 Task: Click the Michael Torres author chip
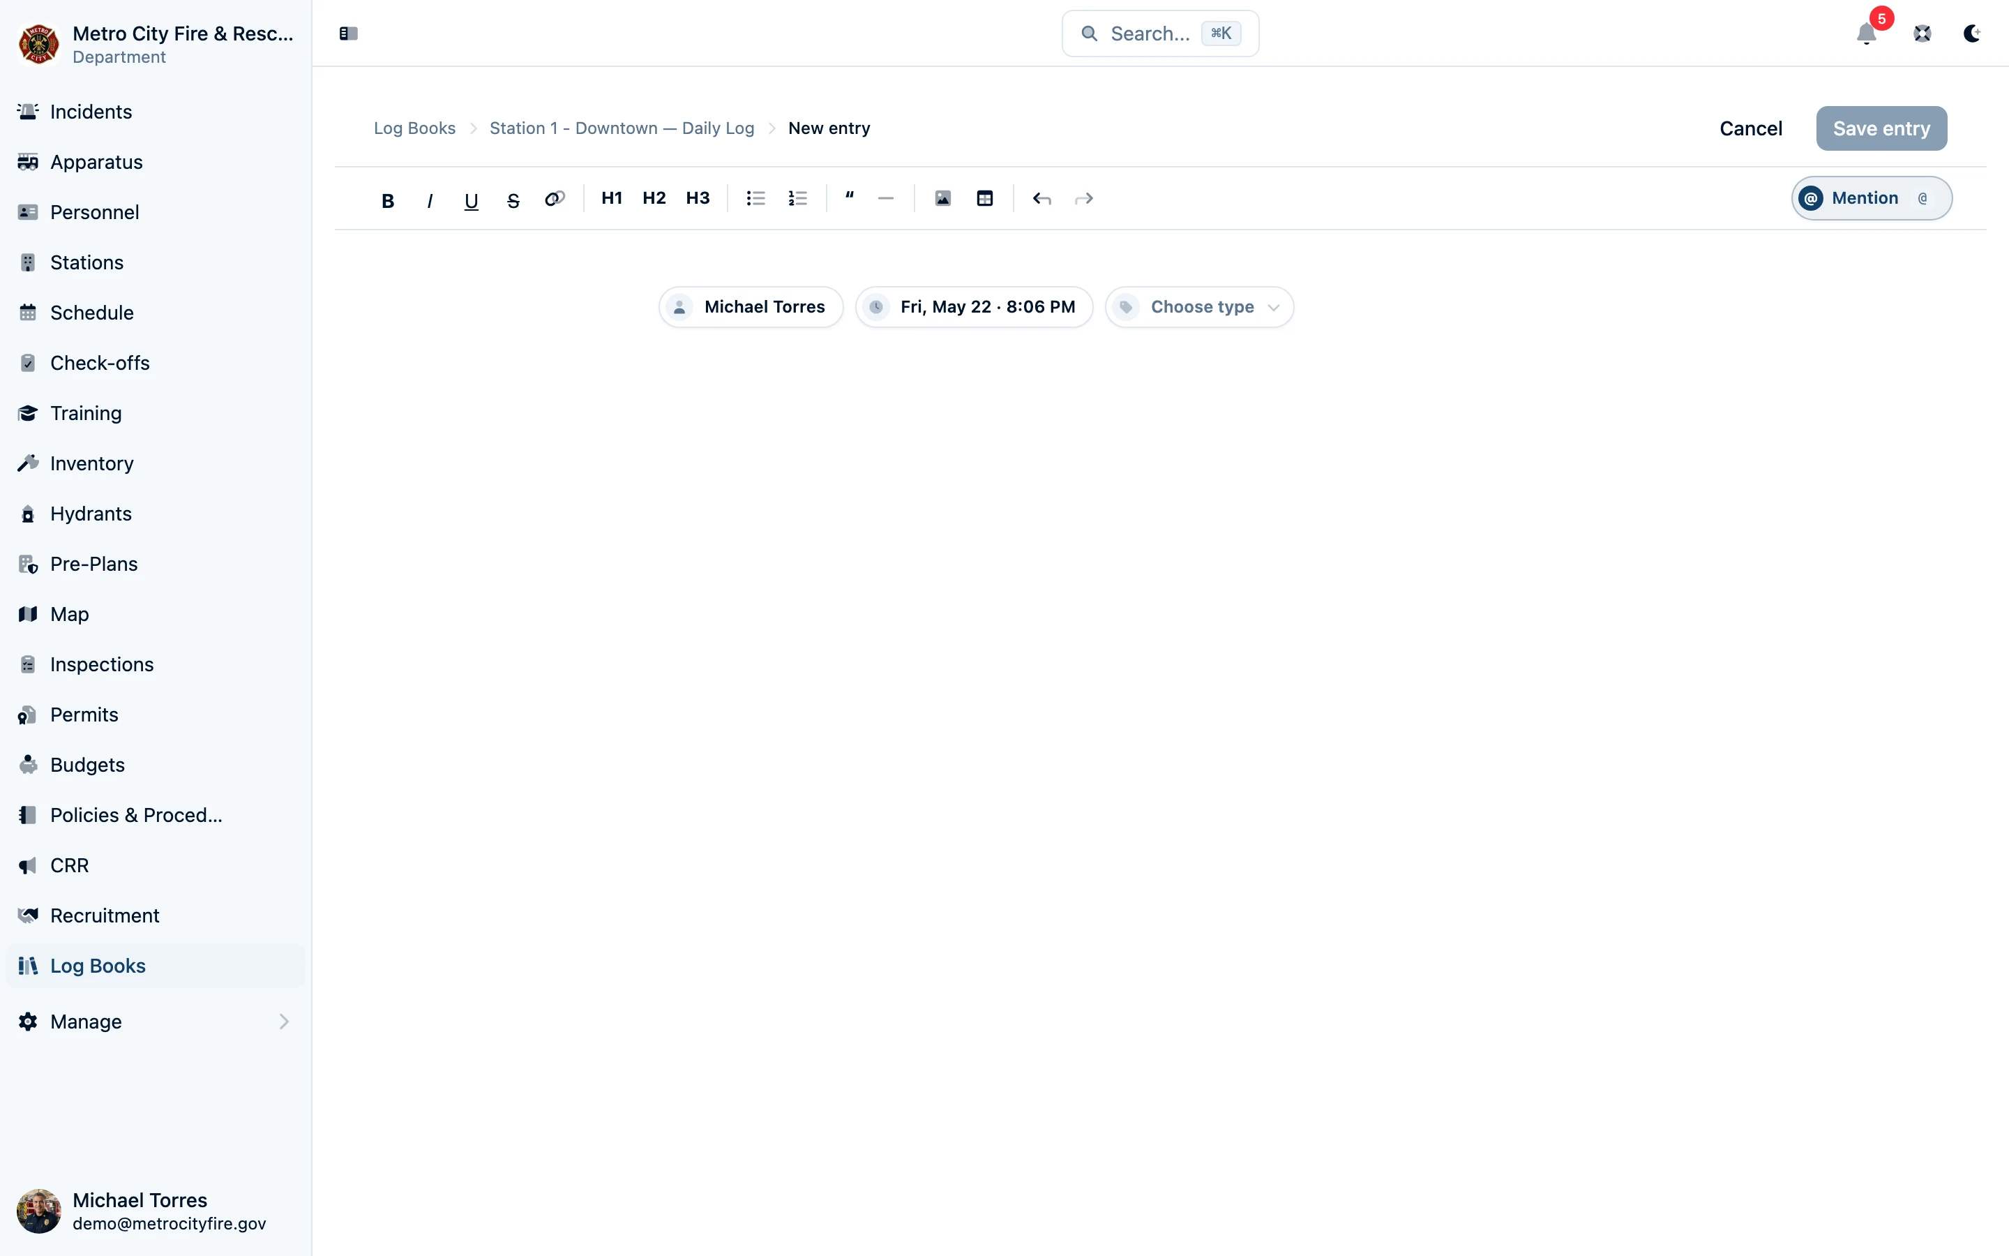coord(751,307)
